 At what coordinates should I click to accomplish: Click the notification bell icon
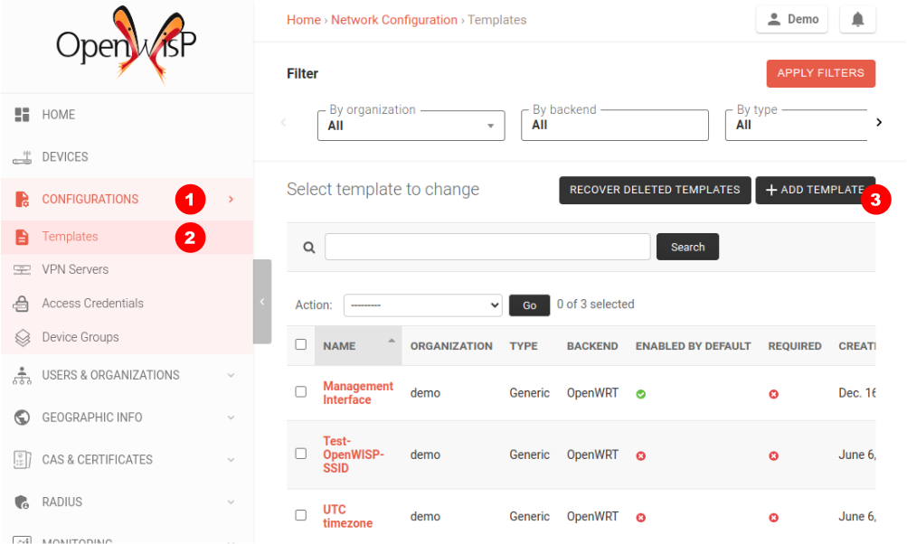[857, 20]
